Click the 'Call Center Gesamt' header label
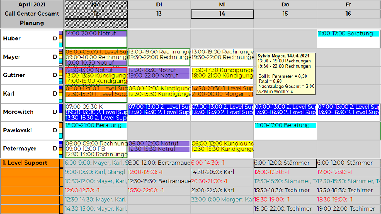The width and height of the screenshot is (381, 214). coord(32,14)
